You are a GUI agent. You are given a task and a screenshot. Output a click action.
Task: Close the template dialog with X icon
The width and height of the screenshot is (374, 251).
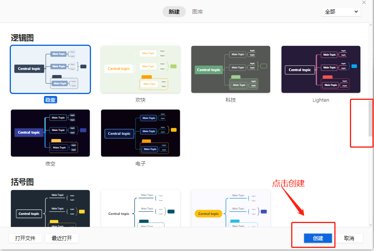pos(364,2)
